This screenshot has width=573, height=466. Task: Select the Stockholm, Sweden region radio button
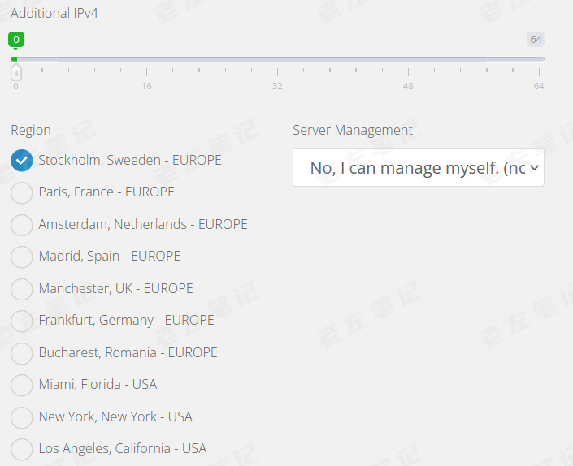pos(22,161)
